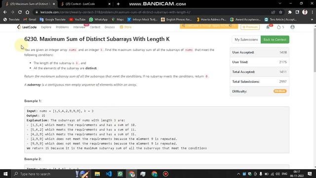316x178 pixels.
Task: Open the How to Address bookmark
Action: (x=211, y=20)
